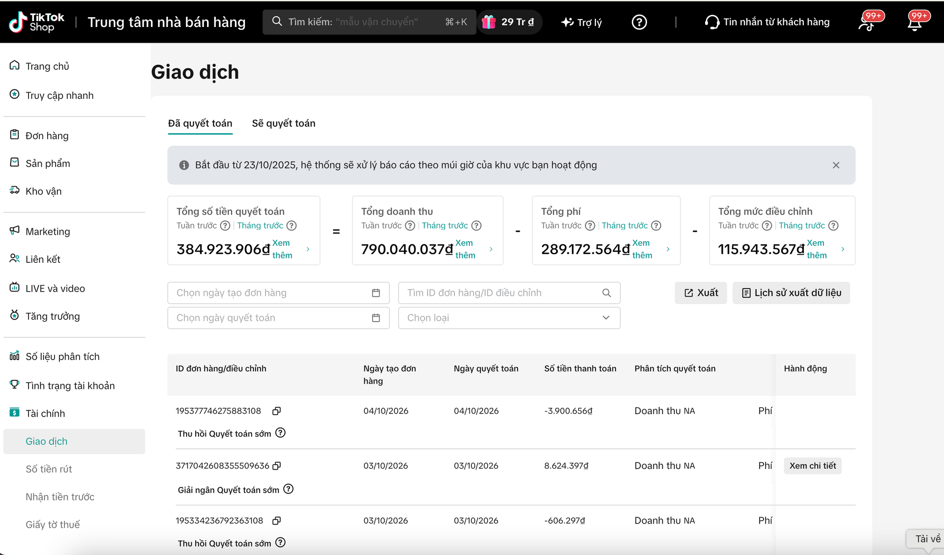Viewport: 944px width, 555px height.
Task: Open Tình trạng tài khoản in sidebar
Action: [x=70, y=386]
